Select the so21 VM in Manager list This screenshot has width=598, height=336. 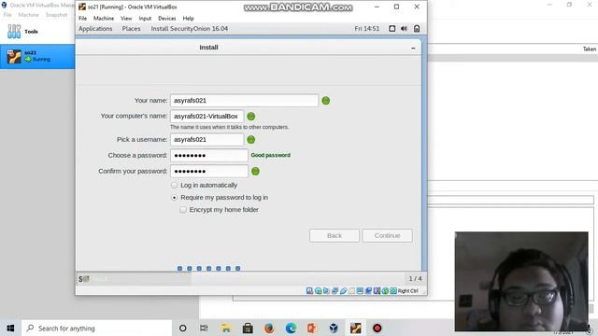point(37,56)
